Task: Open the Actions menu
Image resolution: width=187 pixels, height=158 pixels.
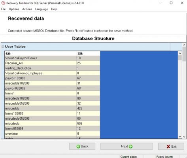Action: (27, 9)
